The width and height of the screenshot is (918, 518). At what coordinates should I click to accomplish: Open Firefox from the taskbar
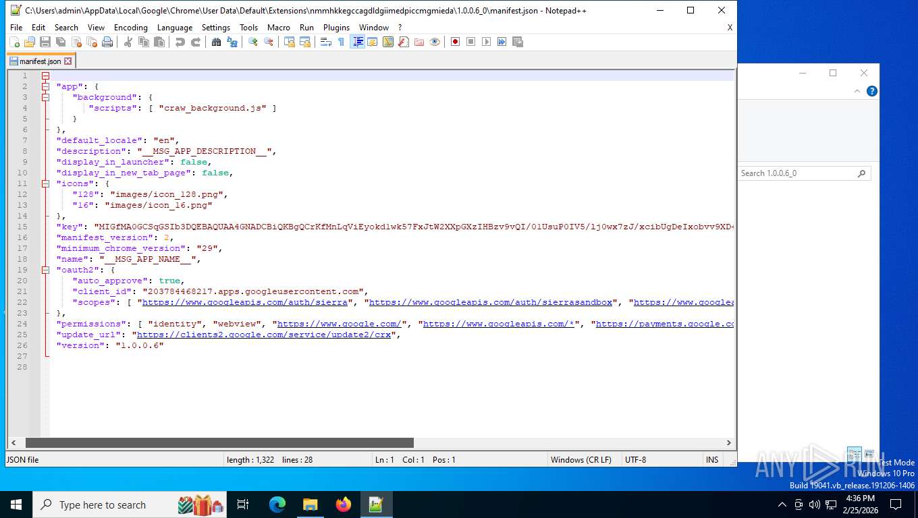pyautogui.click(x=343, y=505)
